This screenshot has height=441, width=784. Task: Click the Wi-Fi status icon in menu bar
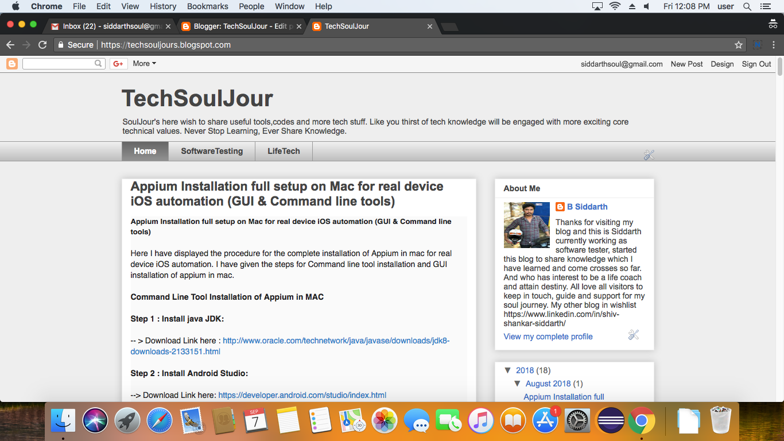click(x=615, y=6)
